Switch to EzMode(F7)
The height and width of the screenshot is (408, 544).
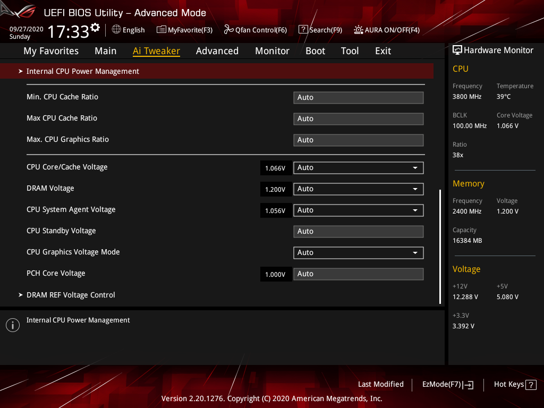(447, 385)
